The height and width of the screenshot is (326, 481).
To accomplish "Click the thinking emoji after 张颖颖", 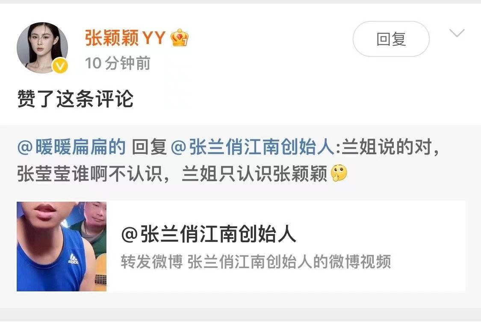I will pyautogui.click(x=339, y=173).
